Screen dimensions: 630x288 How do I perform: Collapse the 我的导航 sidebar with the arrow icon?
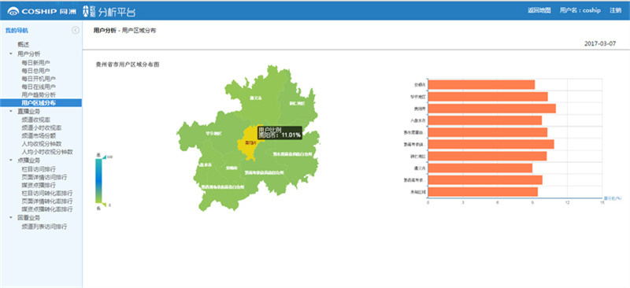coord(76,30)
